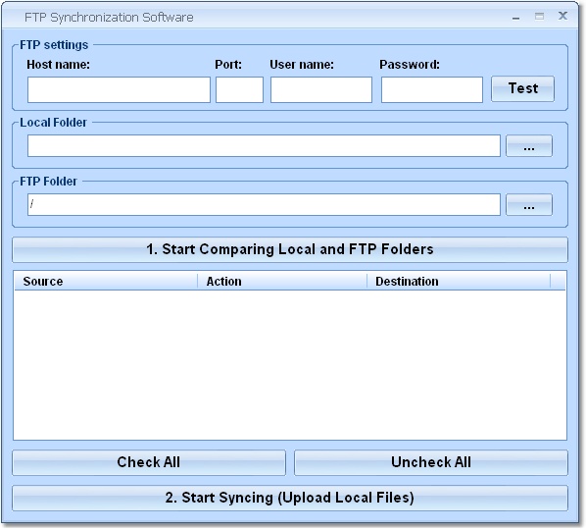
Task: Test the FTP connection settings
Action: [x=523, y=88]
